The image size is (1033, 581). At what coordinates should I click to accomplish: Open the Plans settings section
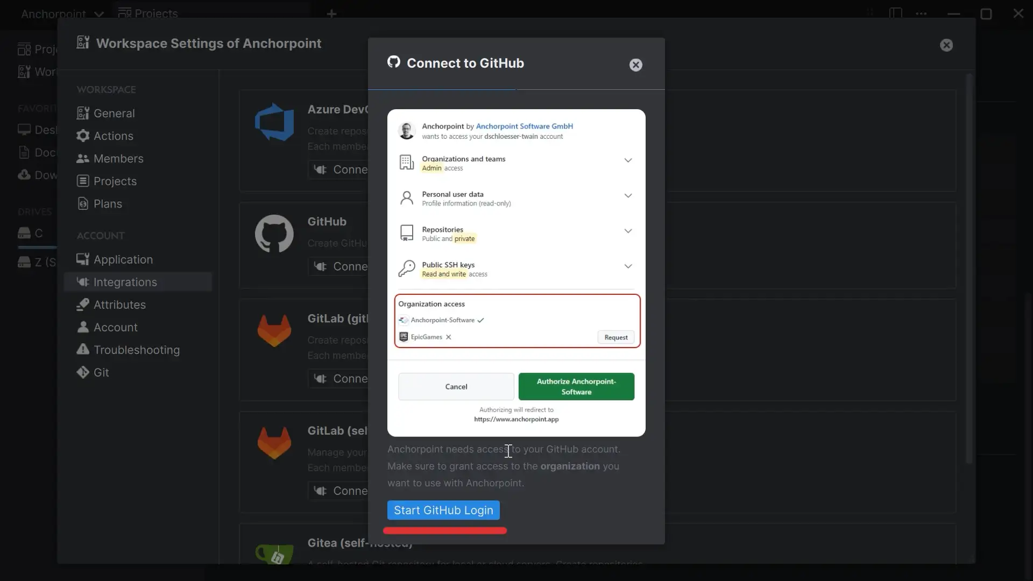(108, 203)
